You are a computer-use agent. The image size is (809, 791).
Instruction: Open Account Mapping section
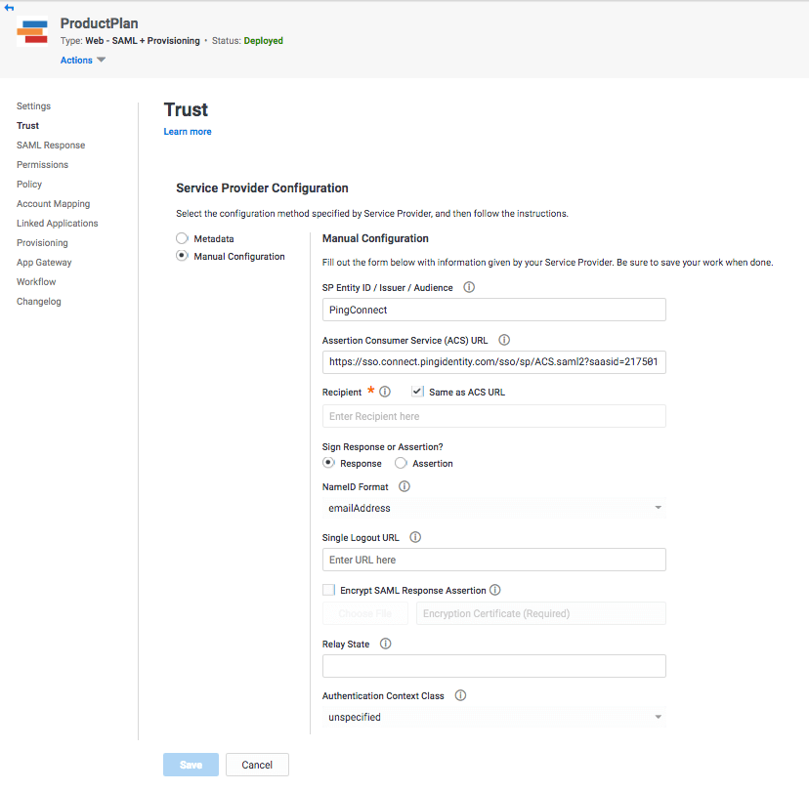[x=53, y=204]
